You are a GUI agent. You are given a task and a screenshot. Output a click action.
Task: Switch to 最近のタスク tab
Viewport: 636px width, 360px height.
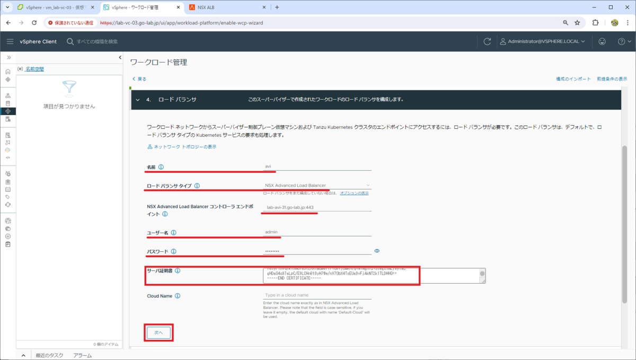tap(50, 355)
